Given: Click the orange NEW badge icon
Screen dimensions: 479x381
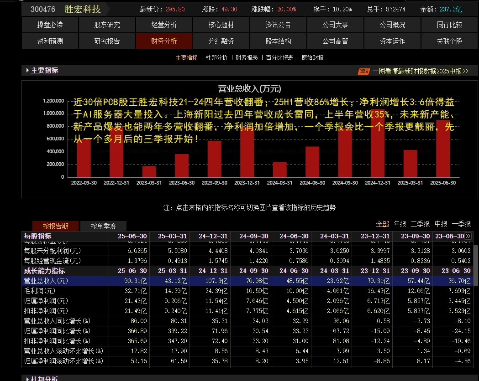Looking at the screenshot, I should tap(364, 71).
